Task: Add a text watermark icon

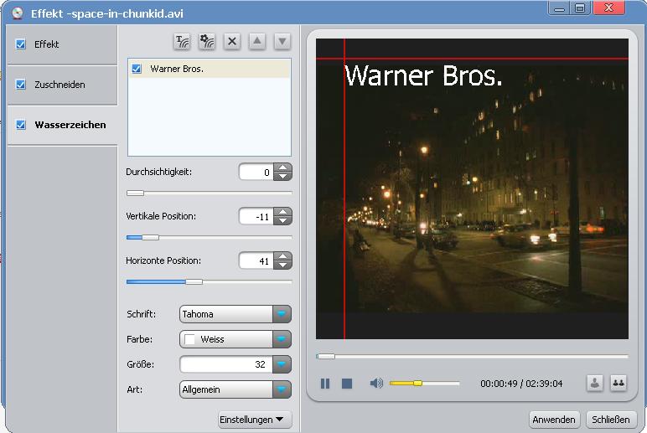Action: tap(182, 41)
